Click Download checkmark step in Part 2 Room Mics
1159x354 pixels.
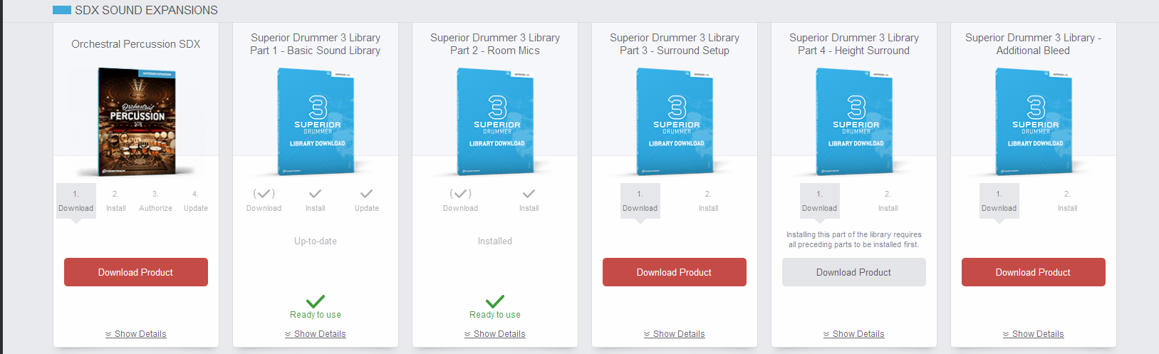(461, 199)
